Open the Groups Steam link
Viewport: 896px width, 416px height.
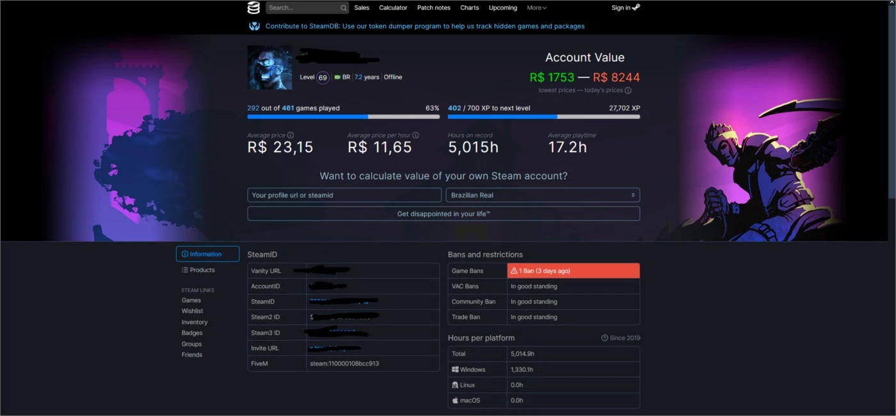[192, 344]
